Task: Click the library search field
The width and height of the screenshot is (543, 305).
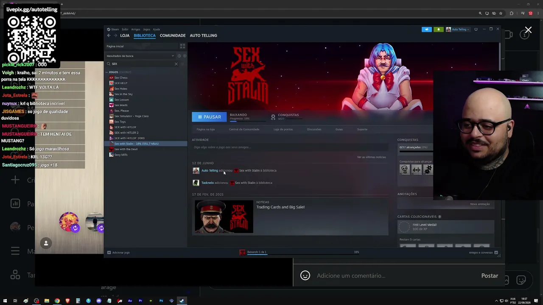Action: click(x=142, y=64)
